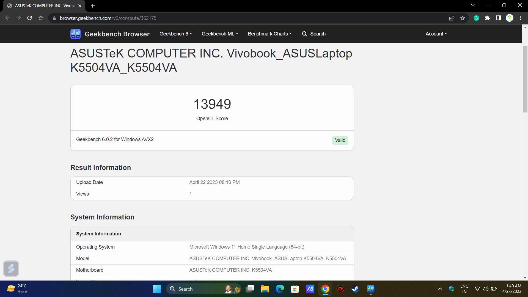Select the 13949 OpenCL score value

point(212,104)
